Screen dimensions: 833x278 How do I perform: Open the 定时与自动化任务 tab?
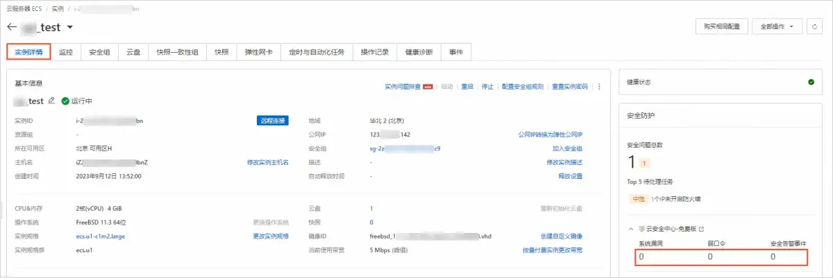317,52
